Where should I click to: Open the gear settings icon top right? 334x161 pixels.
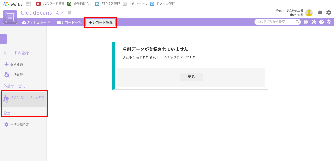329,12
